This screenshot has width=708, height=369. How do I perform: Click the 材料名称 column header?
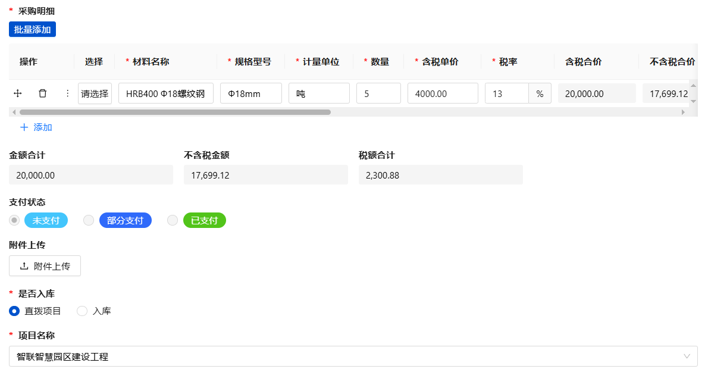[x=151, y=61]
